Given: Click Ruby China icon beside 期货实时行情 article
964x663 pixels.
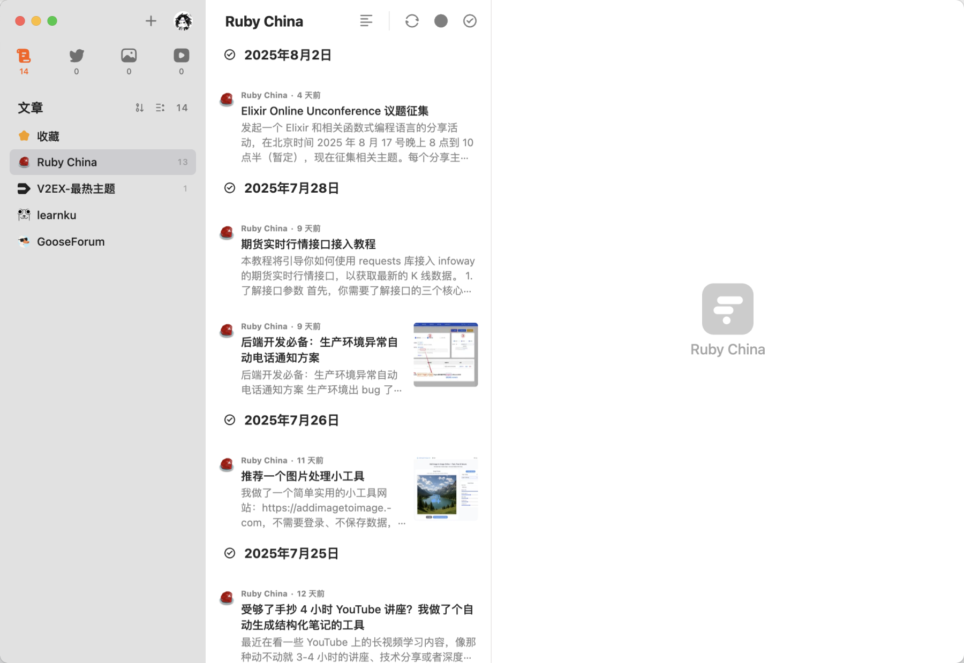Looking at the screenshot, I should (227, 232).
